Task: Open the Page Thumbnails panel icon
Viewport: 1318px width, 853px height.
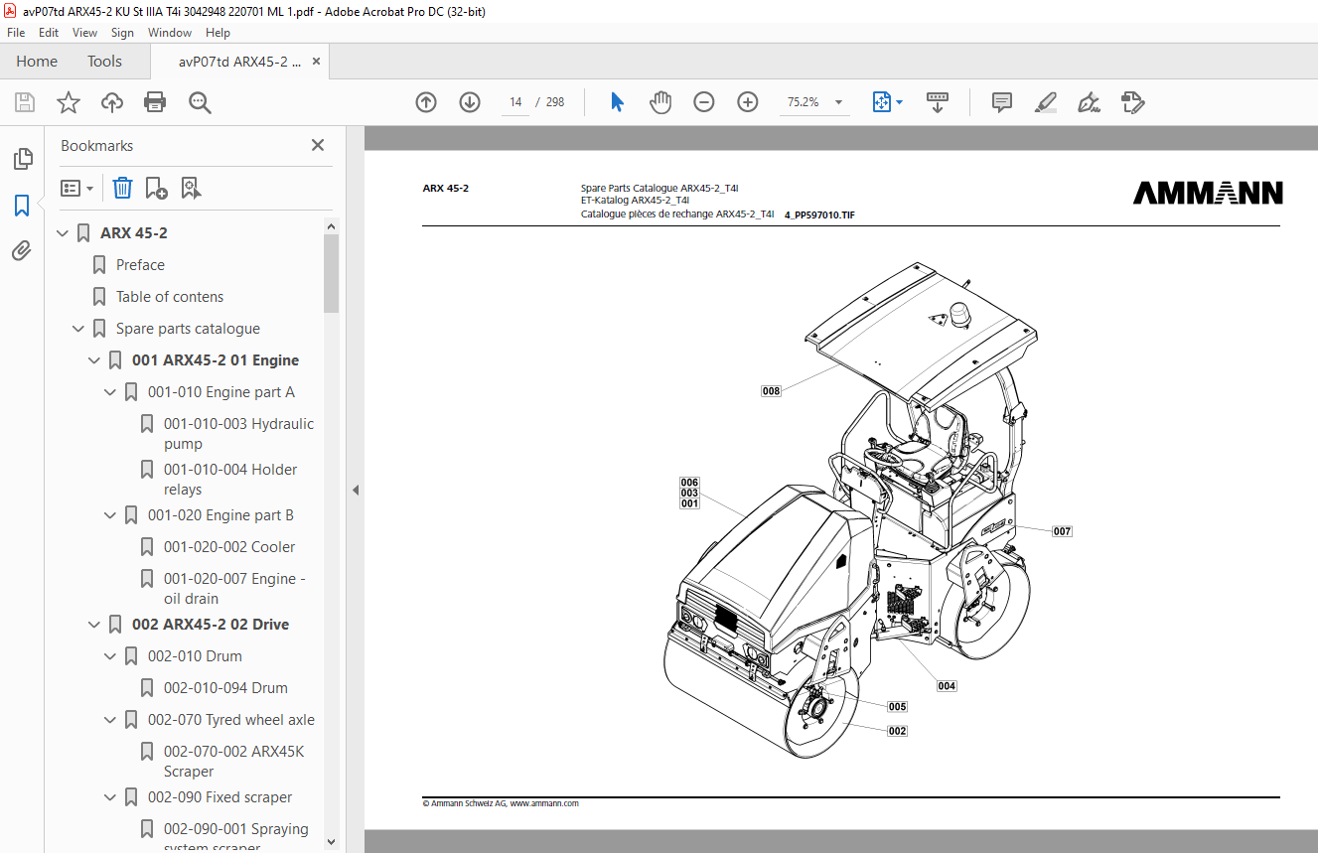Action: tap(22, 159)
